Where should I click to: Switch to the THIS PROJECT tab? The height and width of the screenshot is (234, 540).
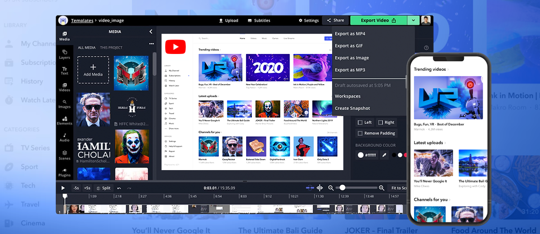point(111,48)
